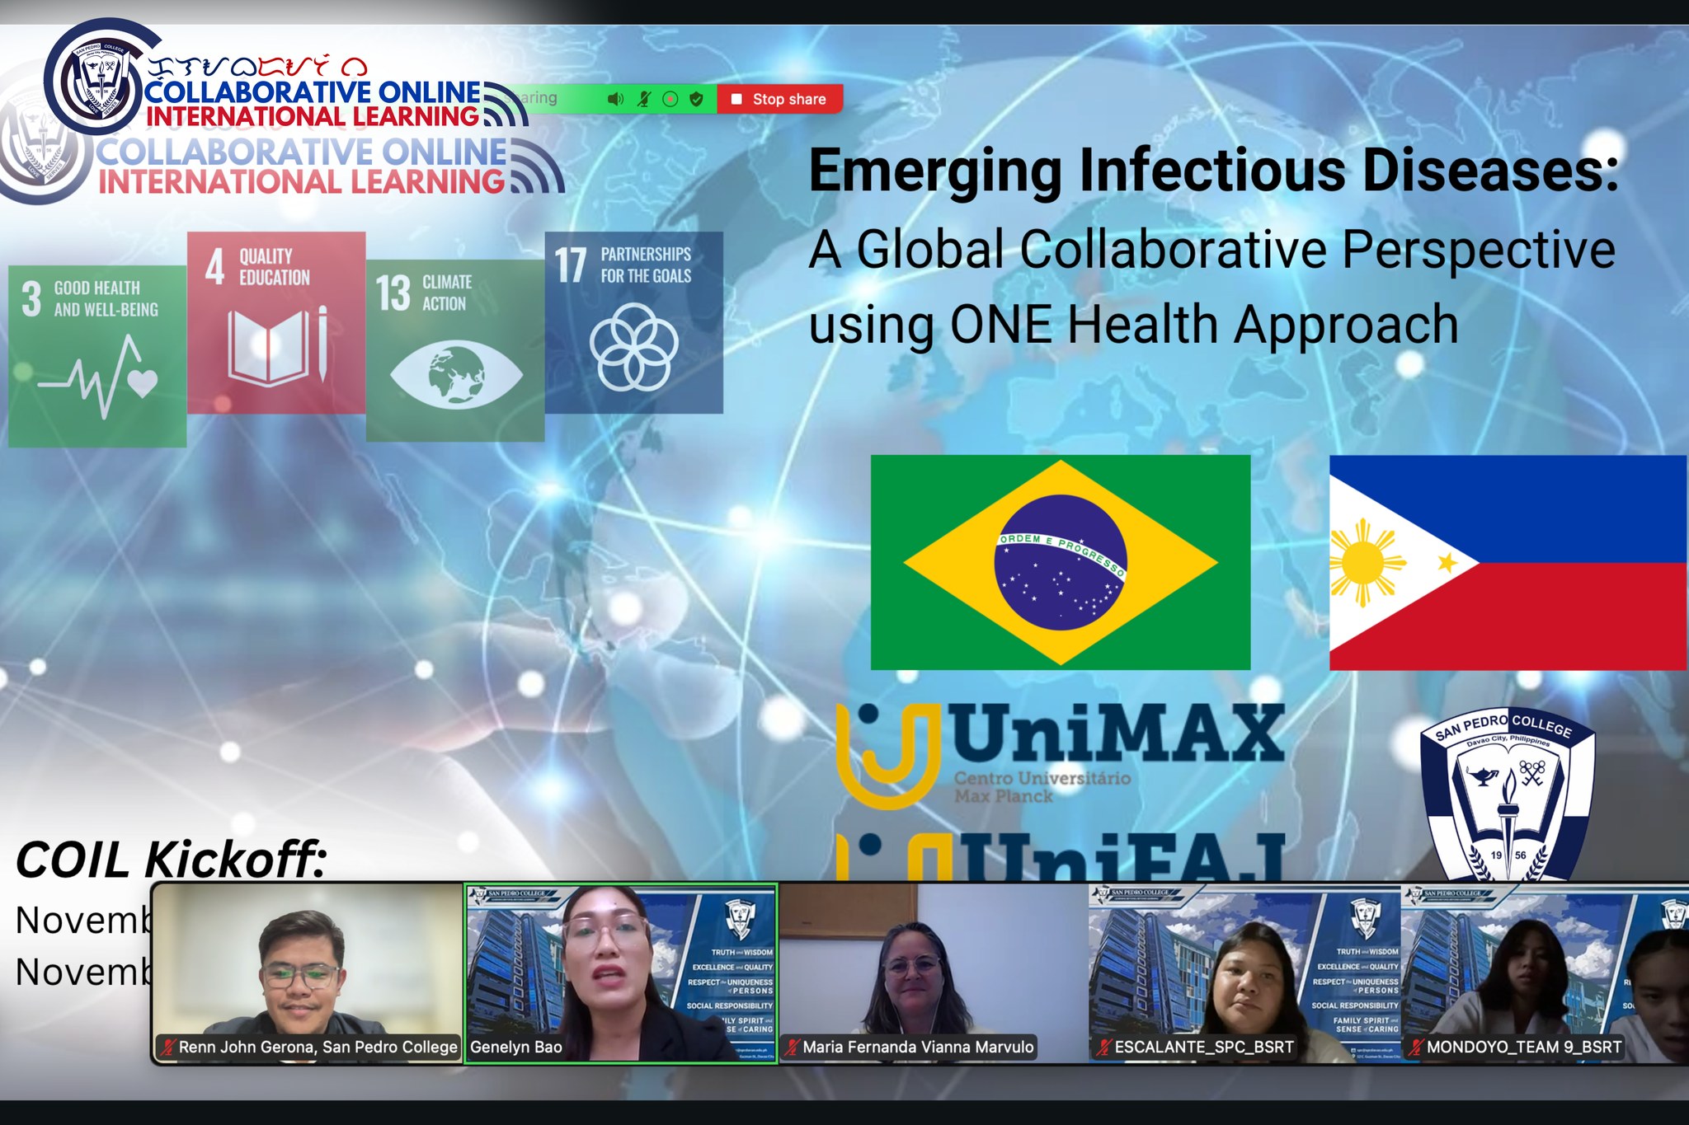Click the San Pedro College seal on the slide
The image size is (1689, 1125).
click(1508, 795)
